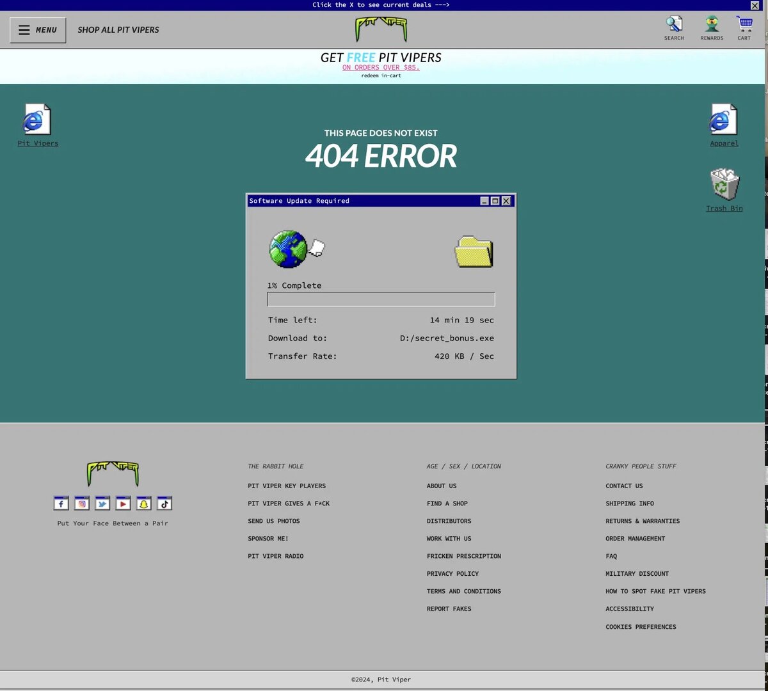Minimize the Software Update Required window

484,201
